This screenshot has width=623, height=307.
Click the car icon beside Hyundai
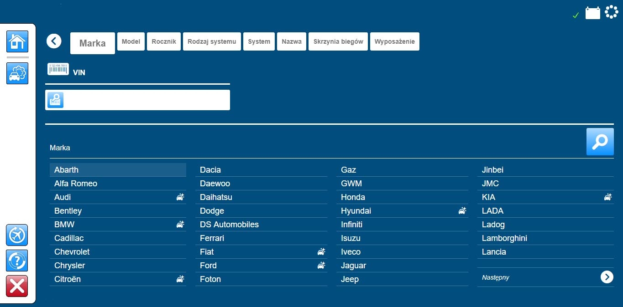click(462, 211)
